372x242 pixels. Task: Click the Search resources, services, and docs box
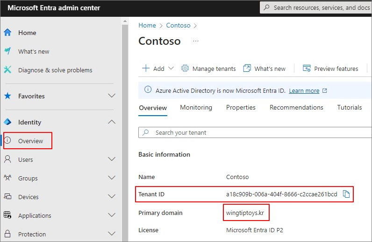coord(316,7)
